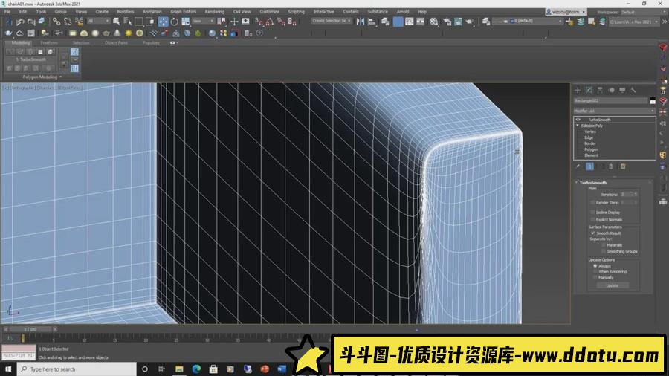Image resolution: width=669 pixels, height=376 pixels.
Task: Click the TurboSmooth Update button
Action: tap(613, 285)
